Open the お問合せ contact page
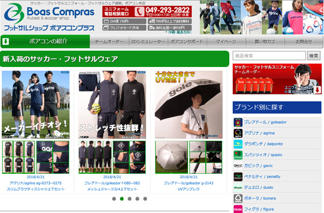This screenshot has width=324, height=213. point(304,41)
